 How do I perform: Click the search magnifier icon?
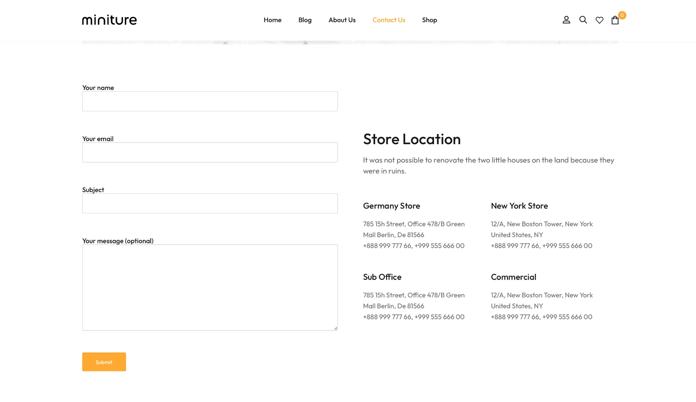[583, 20]
